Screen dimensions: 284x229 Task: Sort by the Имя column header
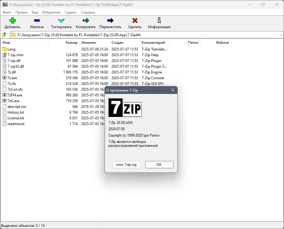coord(25,43)
